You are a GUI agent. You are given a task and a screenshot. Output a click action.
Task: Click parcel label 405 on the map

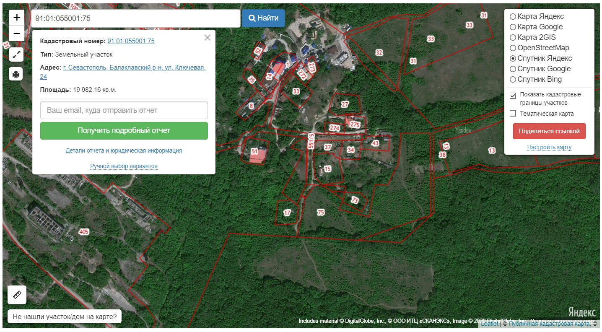point(84,232)
